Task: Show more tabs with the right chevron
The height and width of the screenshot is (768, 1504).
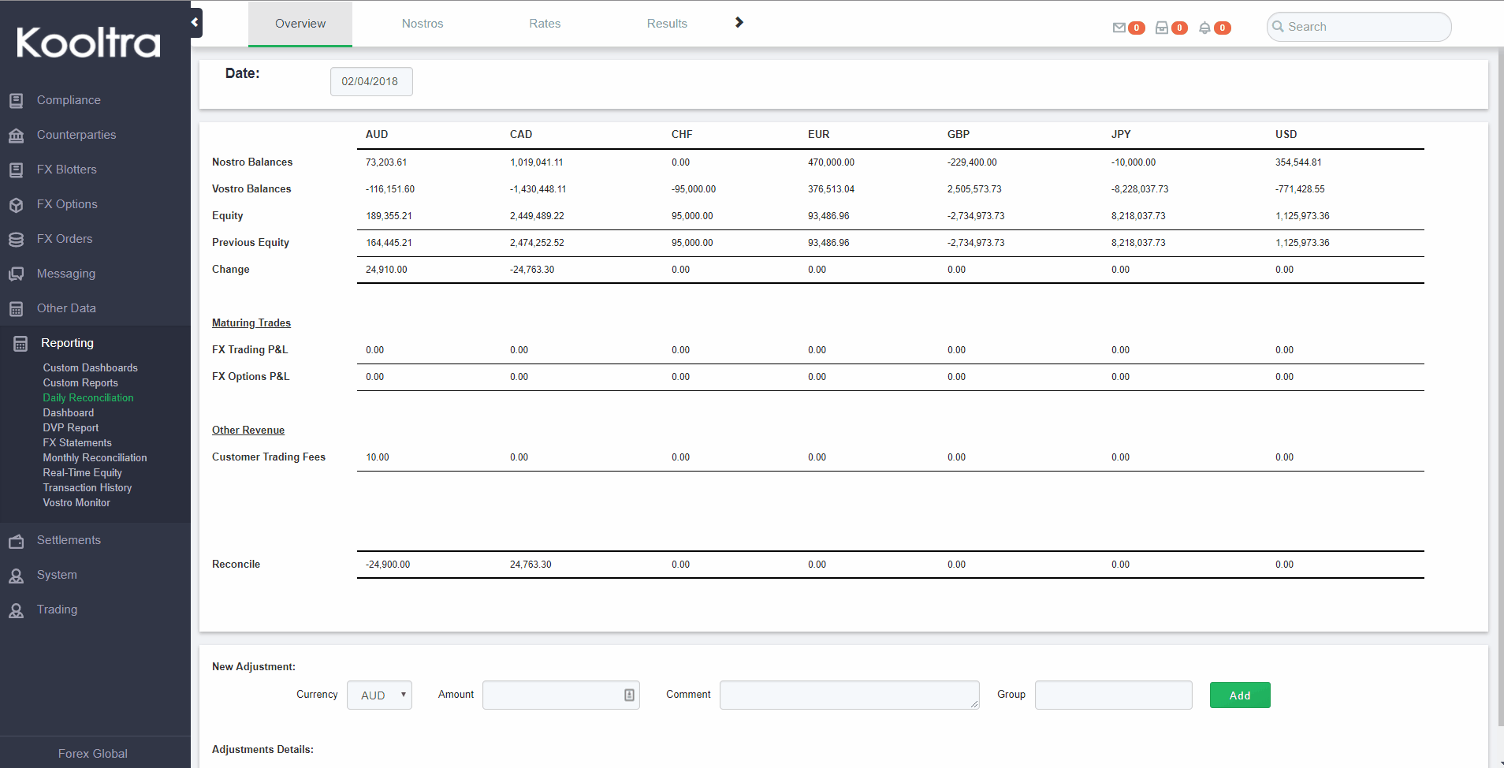Action: pos(739,22)
